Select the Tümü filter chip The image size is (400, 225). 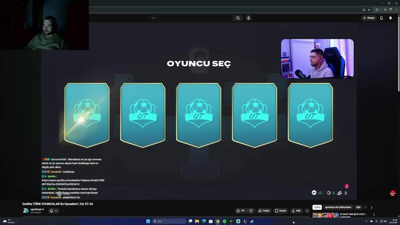pos(317,207)
